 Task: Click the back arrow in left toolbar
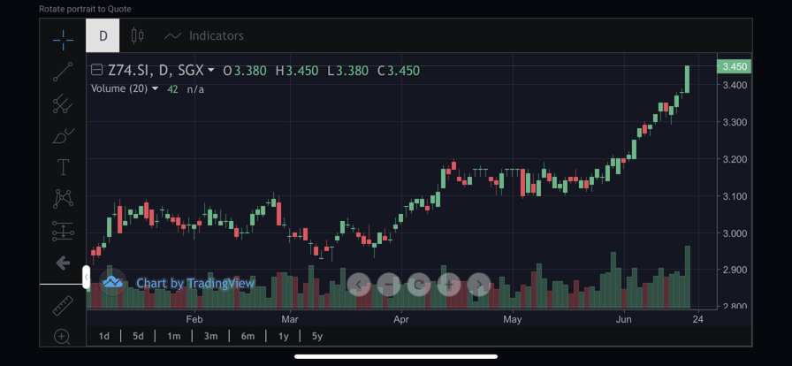click(x=63, y=263)
